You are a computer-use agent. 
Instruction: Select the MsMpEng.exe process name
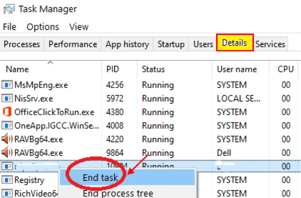pyautogui.click(x=41, y=85)
